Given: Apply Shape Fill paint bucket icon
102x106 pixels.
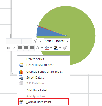Looking at the screenshot, I should point(47,48).
